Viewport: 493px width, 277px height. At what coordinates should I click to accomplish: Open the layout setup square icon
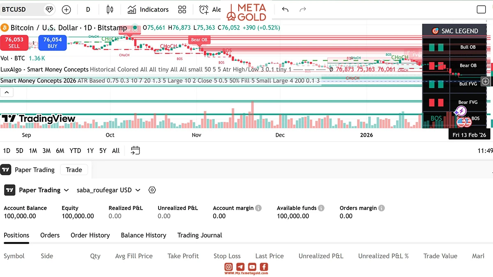click(x=481, y=9)
